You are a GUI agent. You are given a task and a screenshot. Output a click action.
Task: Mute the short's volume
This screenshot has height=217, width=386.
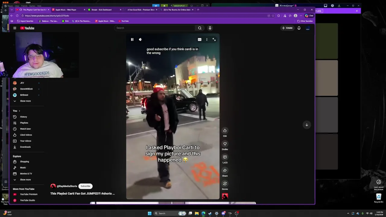click(x=140, y=39)
